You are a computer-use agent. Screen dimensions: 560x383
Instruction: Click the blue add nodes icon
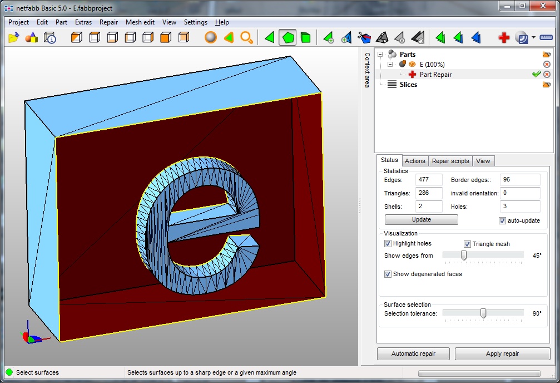click(346, 37)
